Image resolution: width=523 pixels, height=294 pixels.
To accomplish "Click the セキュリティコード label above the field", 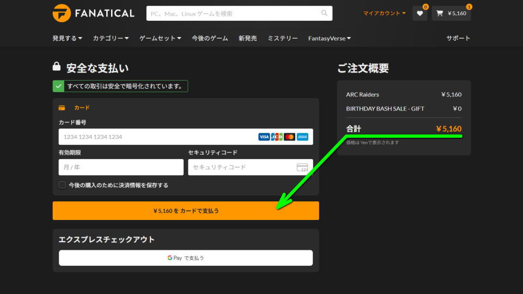I will pyautogui.click(x=213, y=152).
